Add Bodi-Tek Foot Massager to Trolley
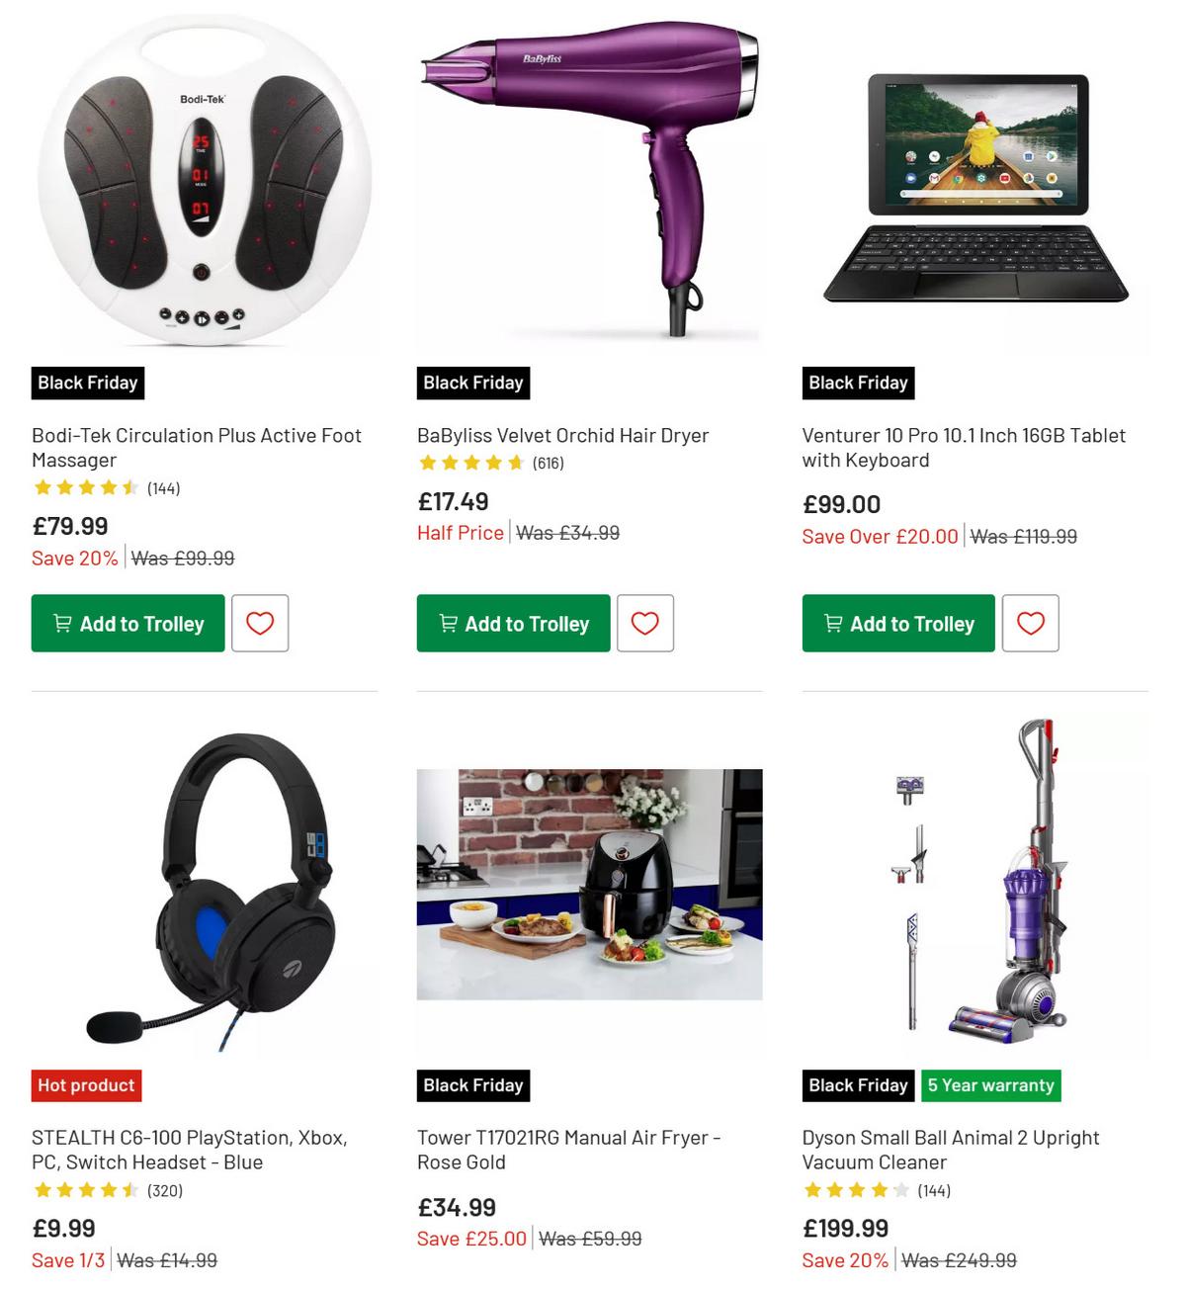Image resolution: width=1186 pixels, height=1289 pixels. (x=127, y=623)
